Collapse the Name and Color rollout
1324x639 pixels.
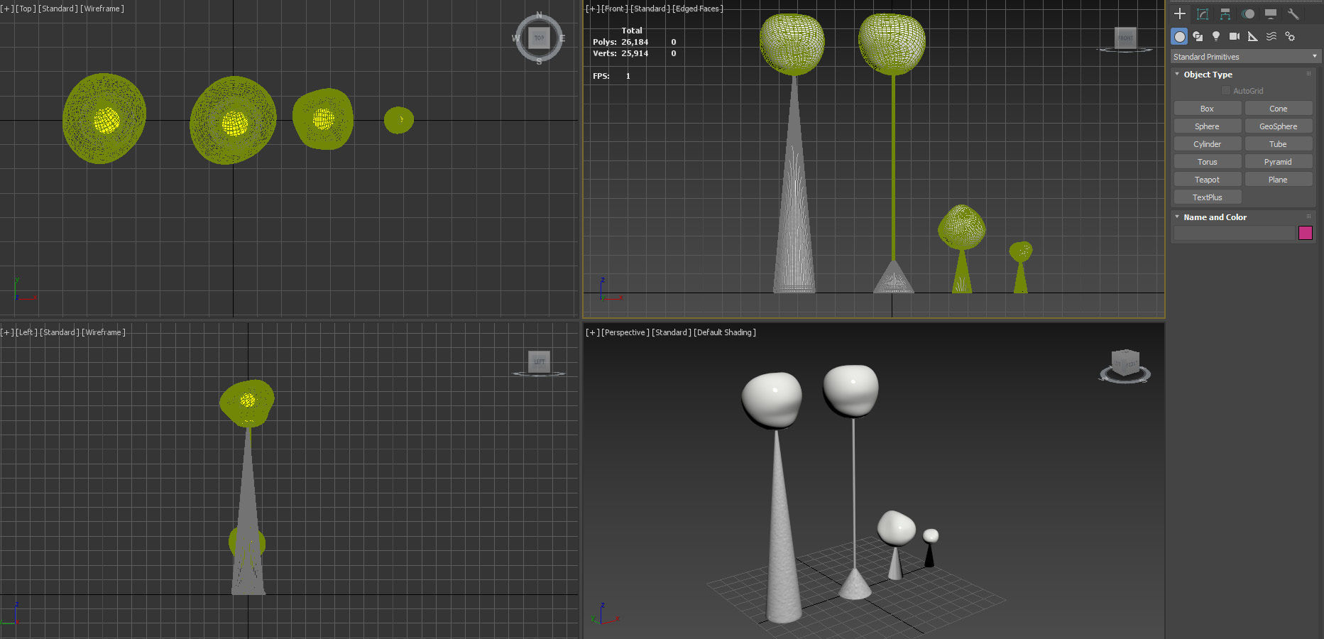pyautogui.click(x=1177, y=217)
